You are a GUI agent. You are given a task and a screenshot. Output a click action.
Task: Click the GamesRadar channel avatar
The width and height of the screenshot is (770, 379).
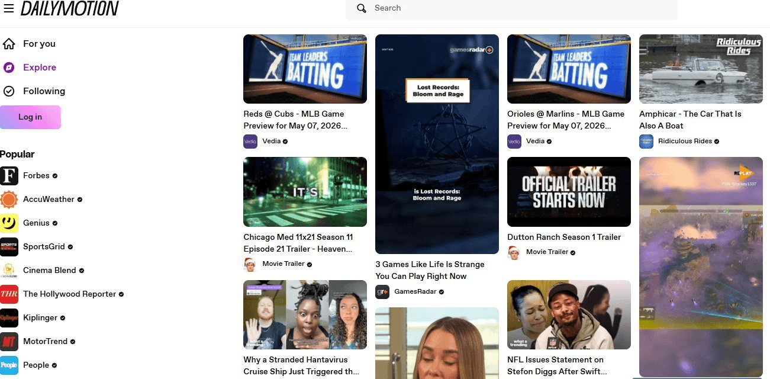coord(382,292)
